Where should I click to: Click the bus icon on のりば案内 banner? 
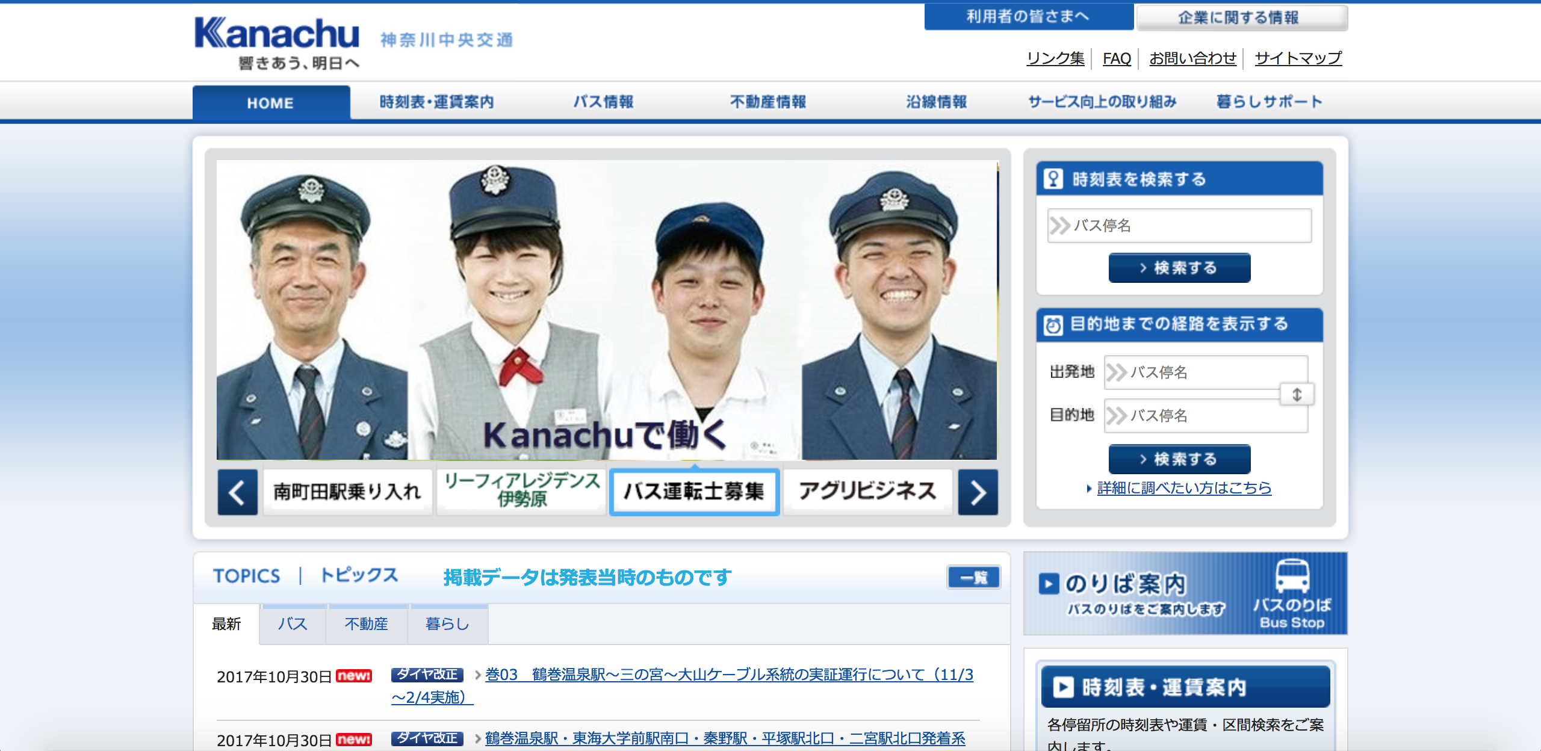pos(1292,576)
